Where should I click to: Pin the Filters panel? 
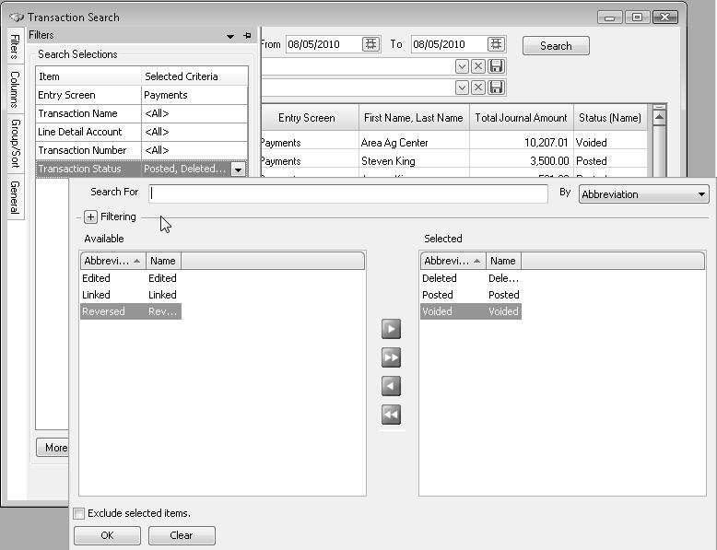click(x=247, y=36)
